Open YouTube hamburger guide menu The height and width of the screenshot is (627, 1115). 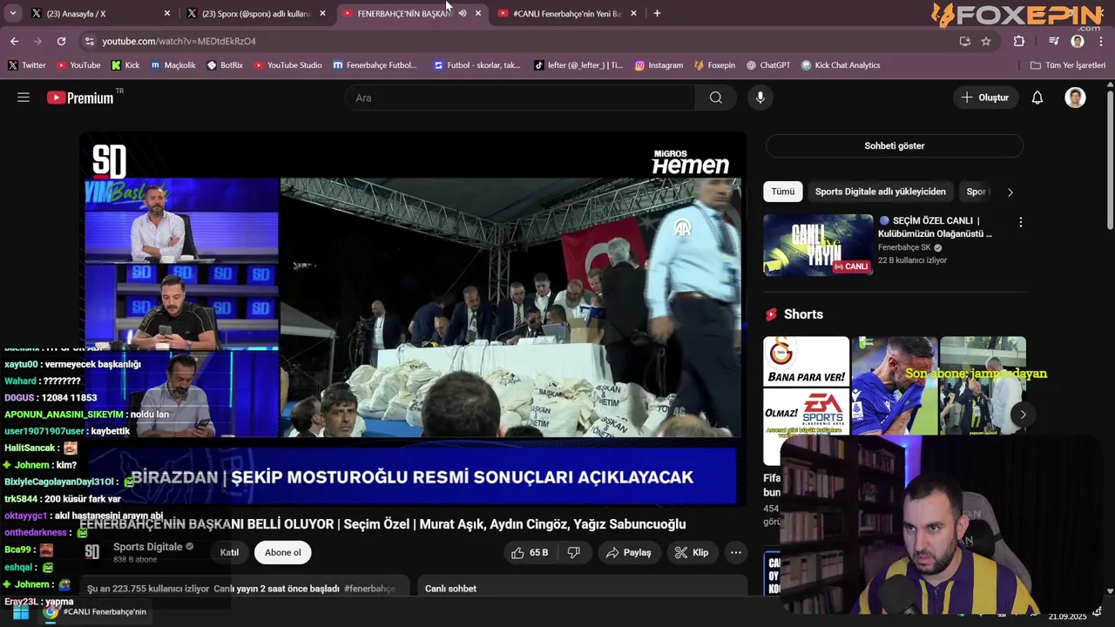click(x=24, y=98)
